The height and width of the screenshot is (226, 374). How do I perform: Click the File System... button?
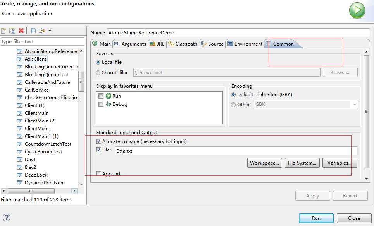pyautogui.click(x=302, y=163)
